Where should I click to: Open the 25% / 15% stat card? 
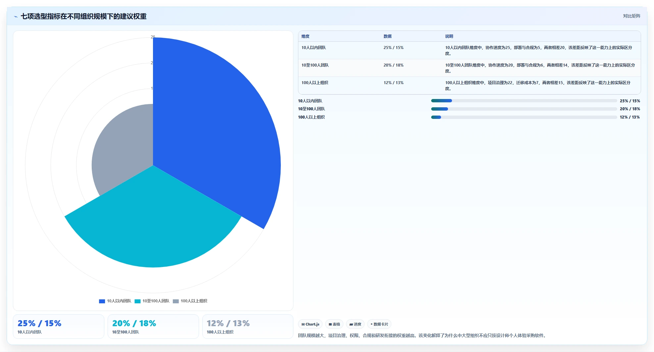(x=59, y=327)
